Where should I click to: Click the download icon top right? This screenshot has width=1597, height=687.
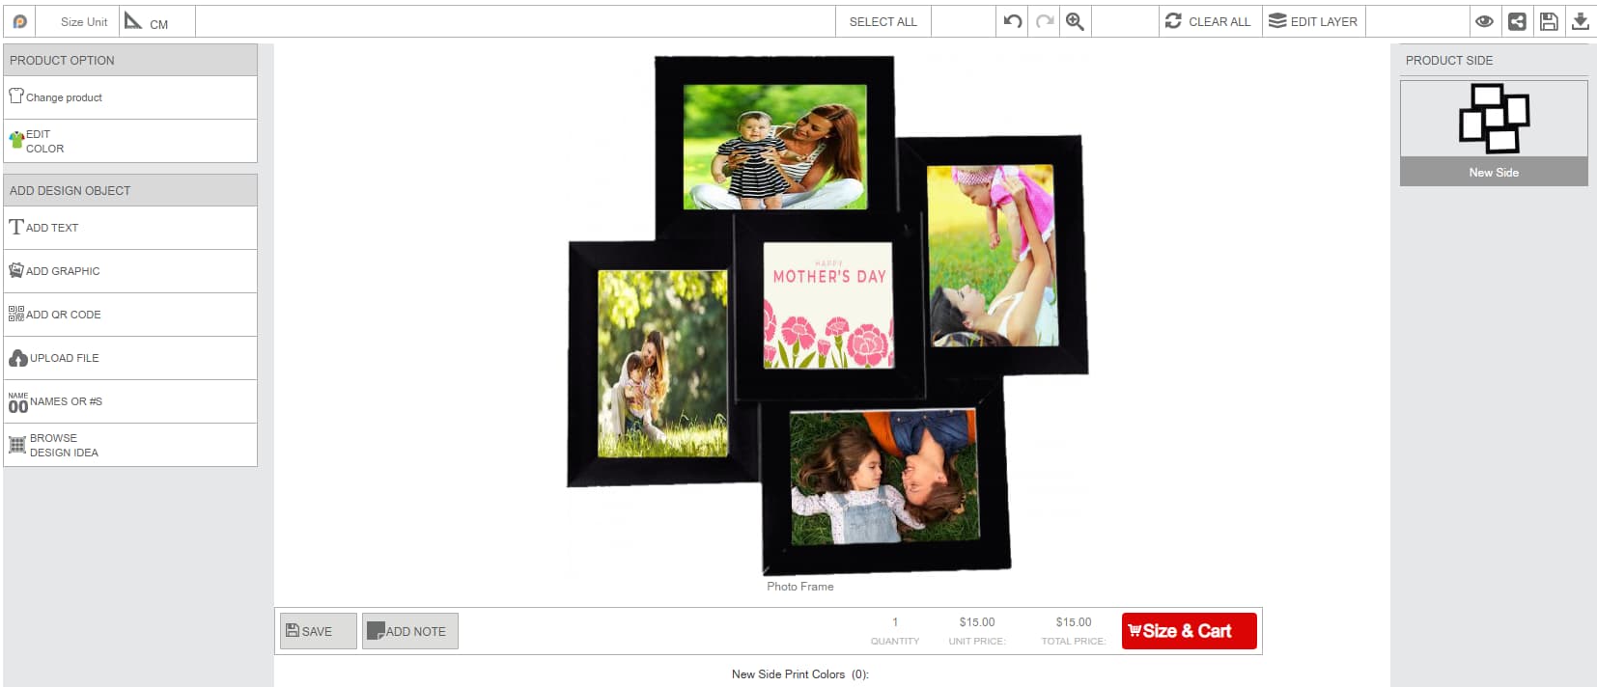[x=1581, y=21]
